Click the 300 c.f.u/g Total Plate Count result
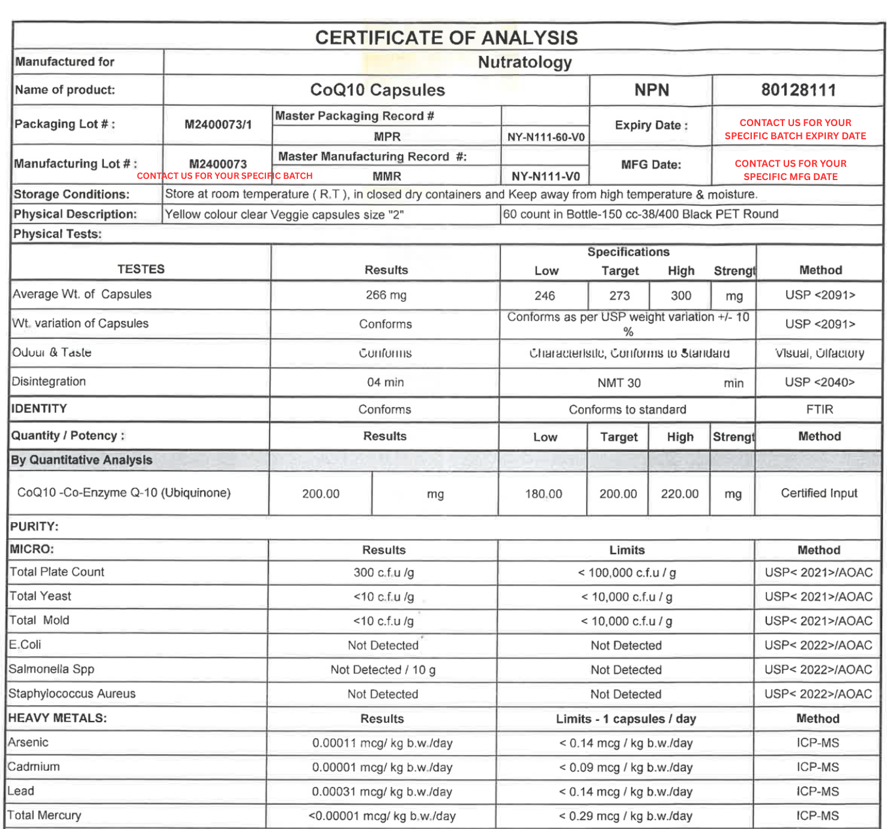Image resolution: width=887 pixels, height=829 pixels. (x=383, y=573)
